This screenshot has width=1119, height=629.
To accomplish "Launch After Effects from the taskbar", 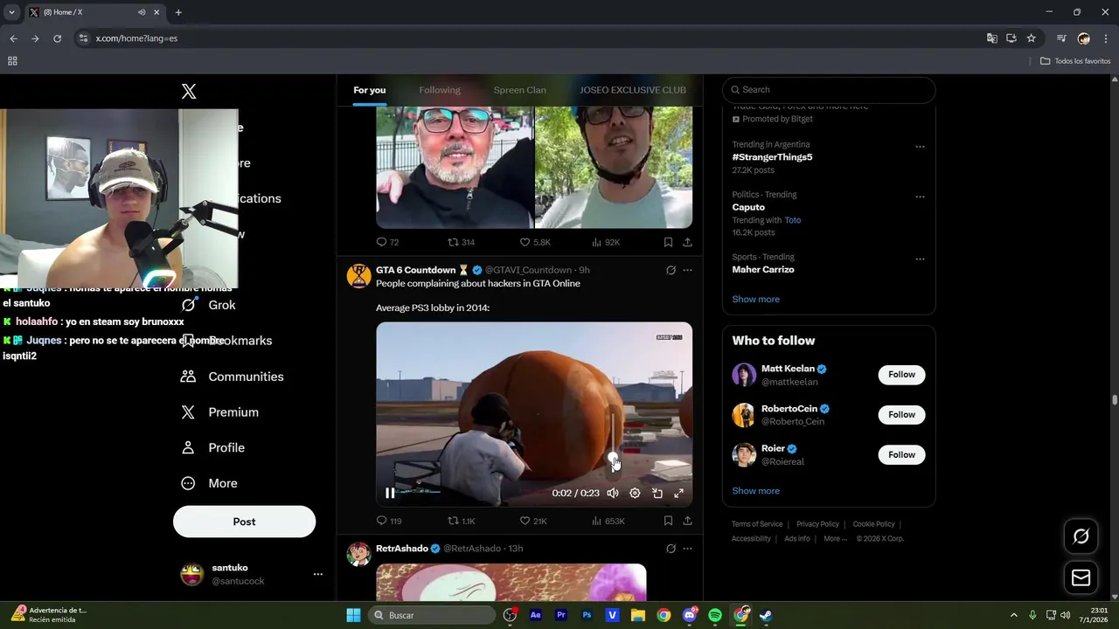I will (536, 615).
